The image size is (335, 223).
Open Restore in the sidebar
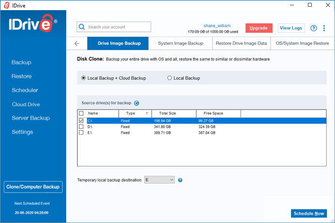[x=22, y=76]
